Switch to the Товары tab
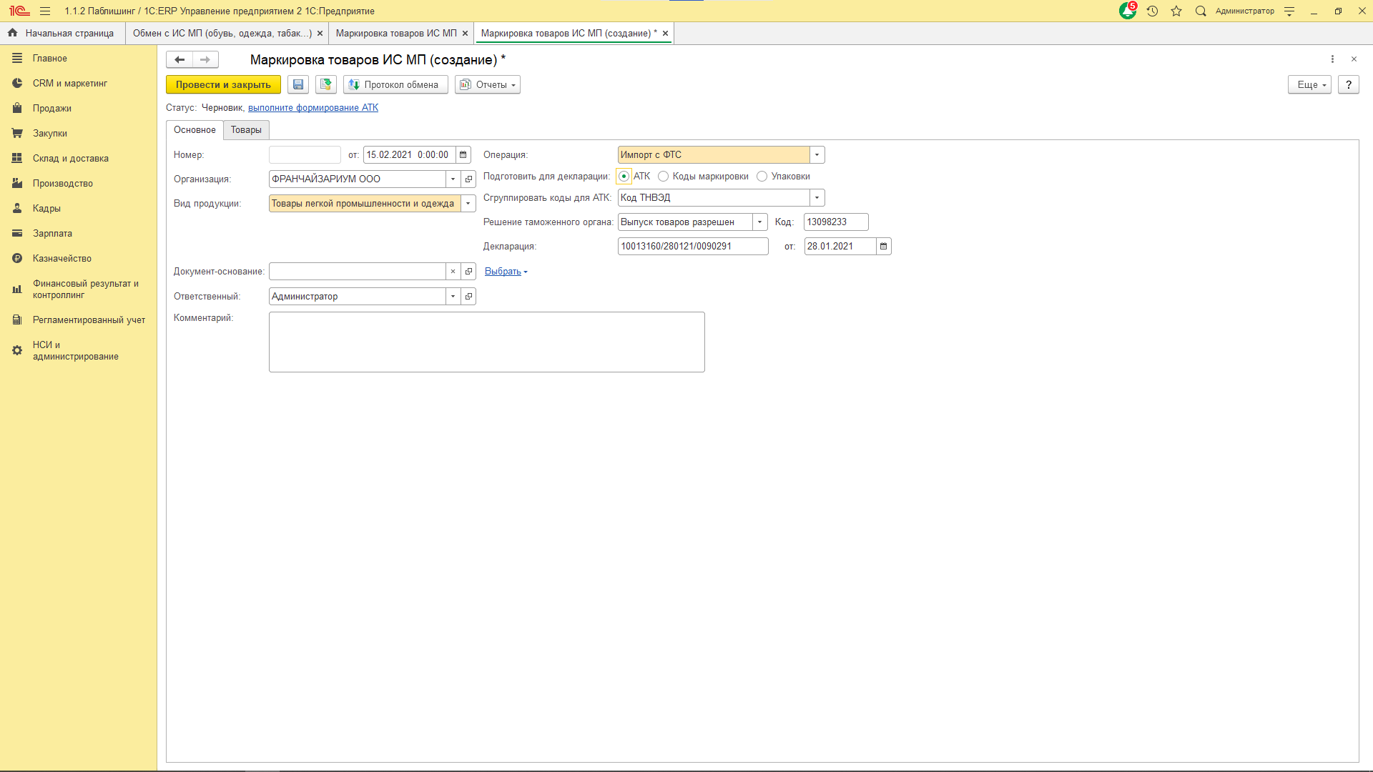Image resolution: width=1373 pixels, height=772 pixels. [x=246, y=129]
